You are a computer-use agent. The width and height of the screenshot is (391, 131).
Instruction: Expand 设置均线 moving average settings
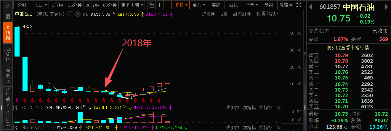267,14
